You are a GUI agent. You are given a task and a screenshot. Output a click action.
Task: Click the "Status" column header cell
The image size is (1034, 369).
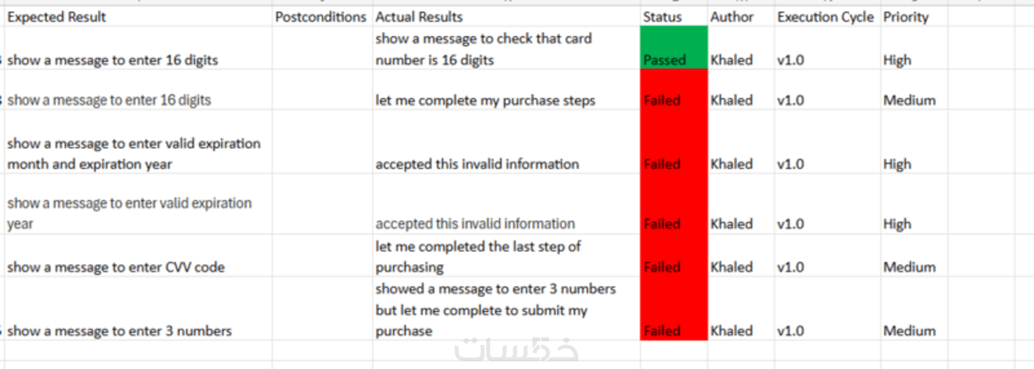(663, 17)
